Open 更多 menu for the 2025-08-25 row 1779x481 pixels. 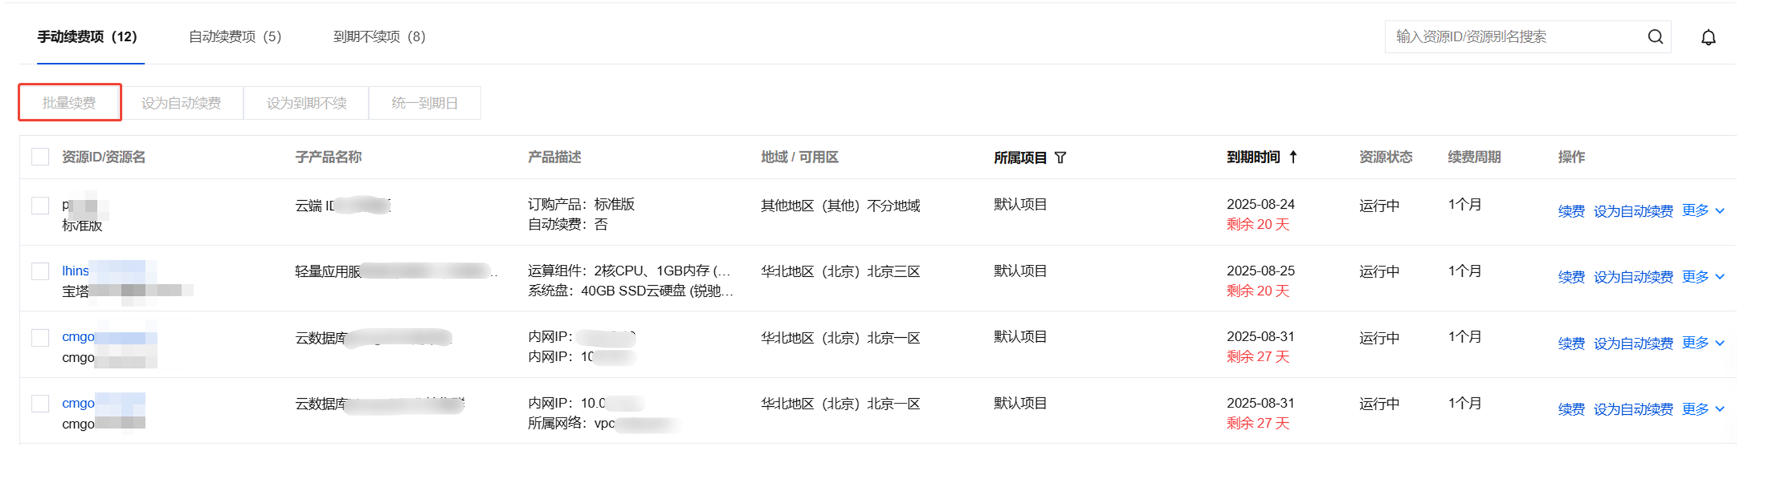click(1703, 277)
